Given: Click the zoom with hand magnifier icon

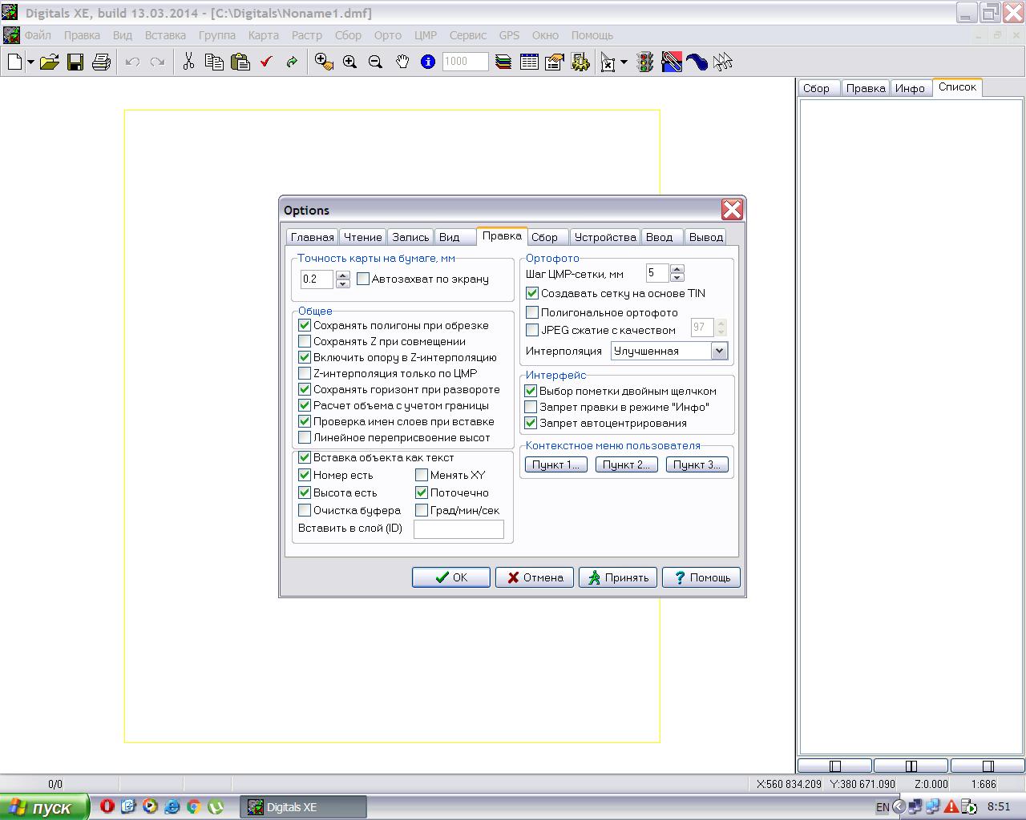Looking at the screenshot, I should pos(324,62).
